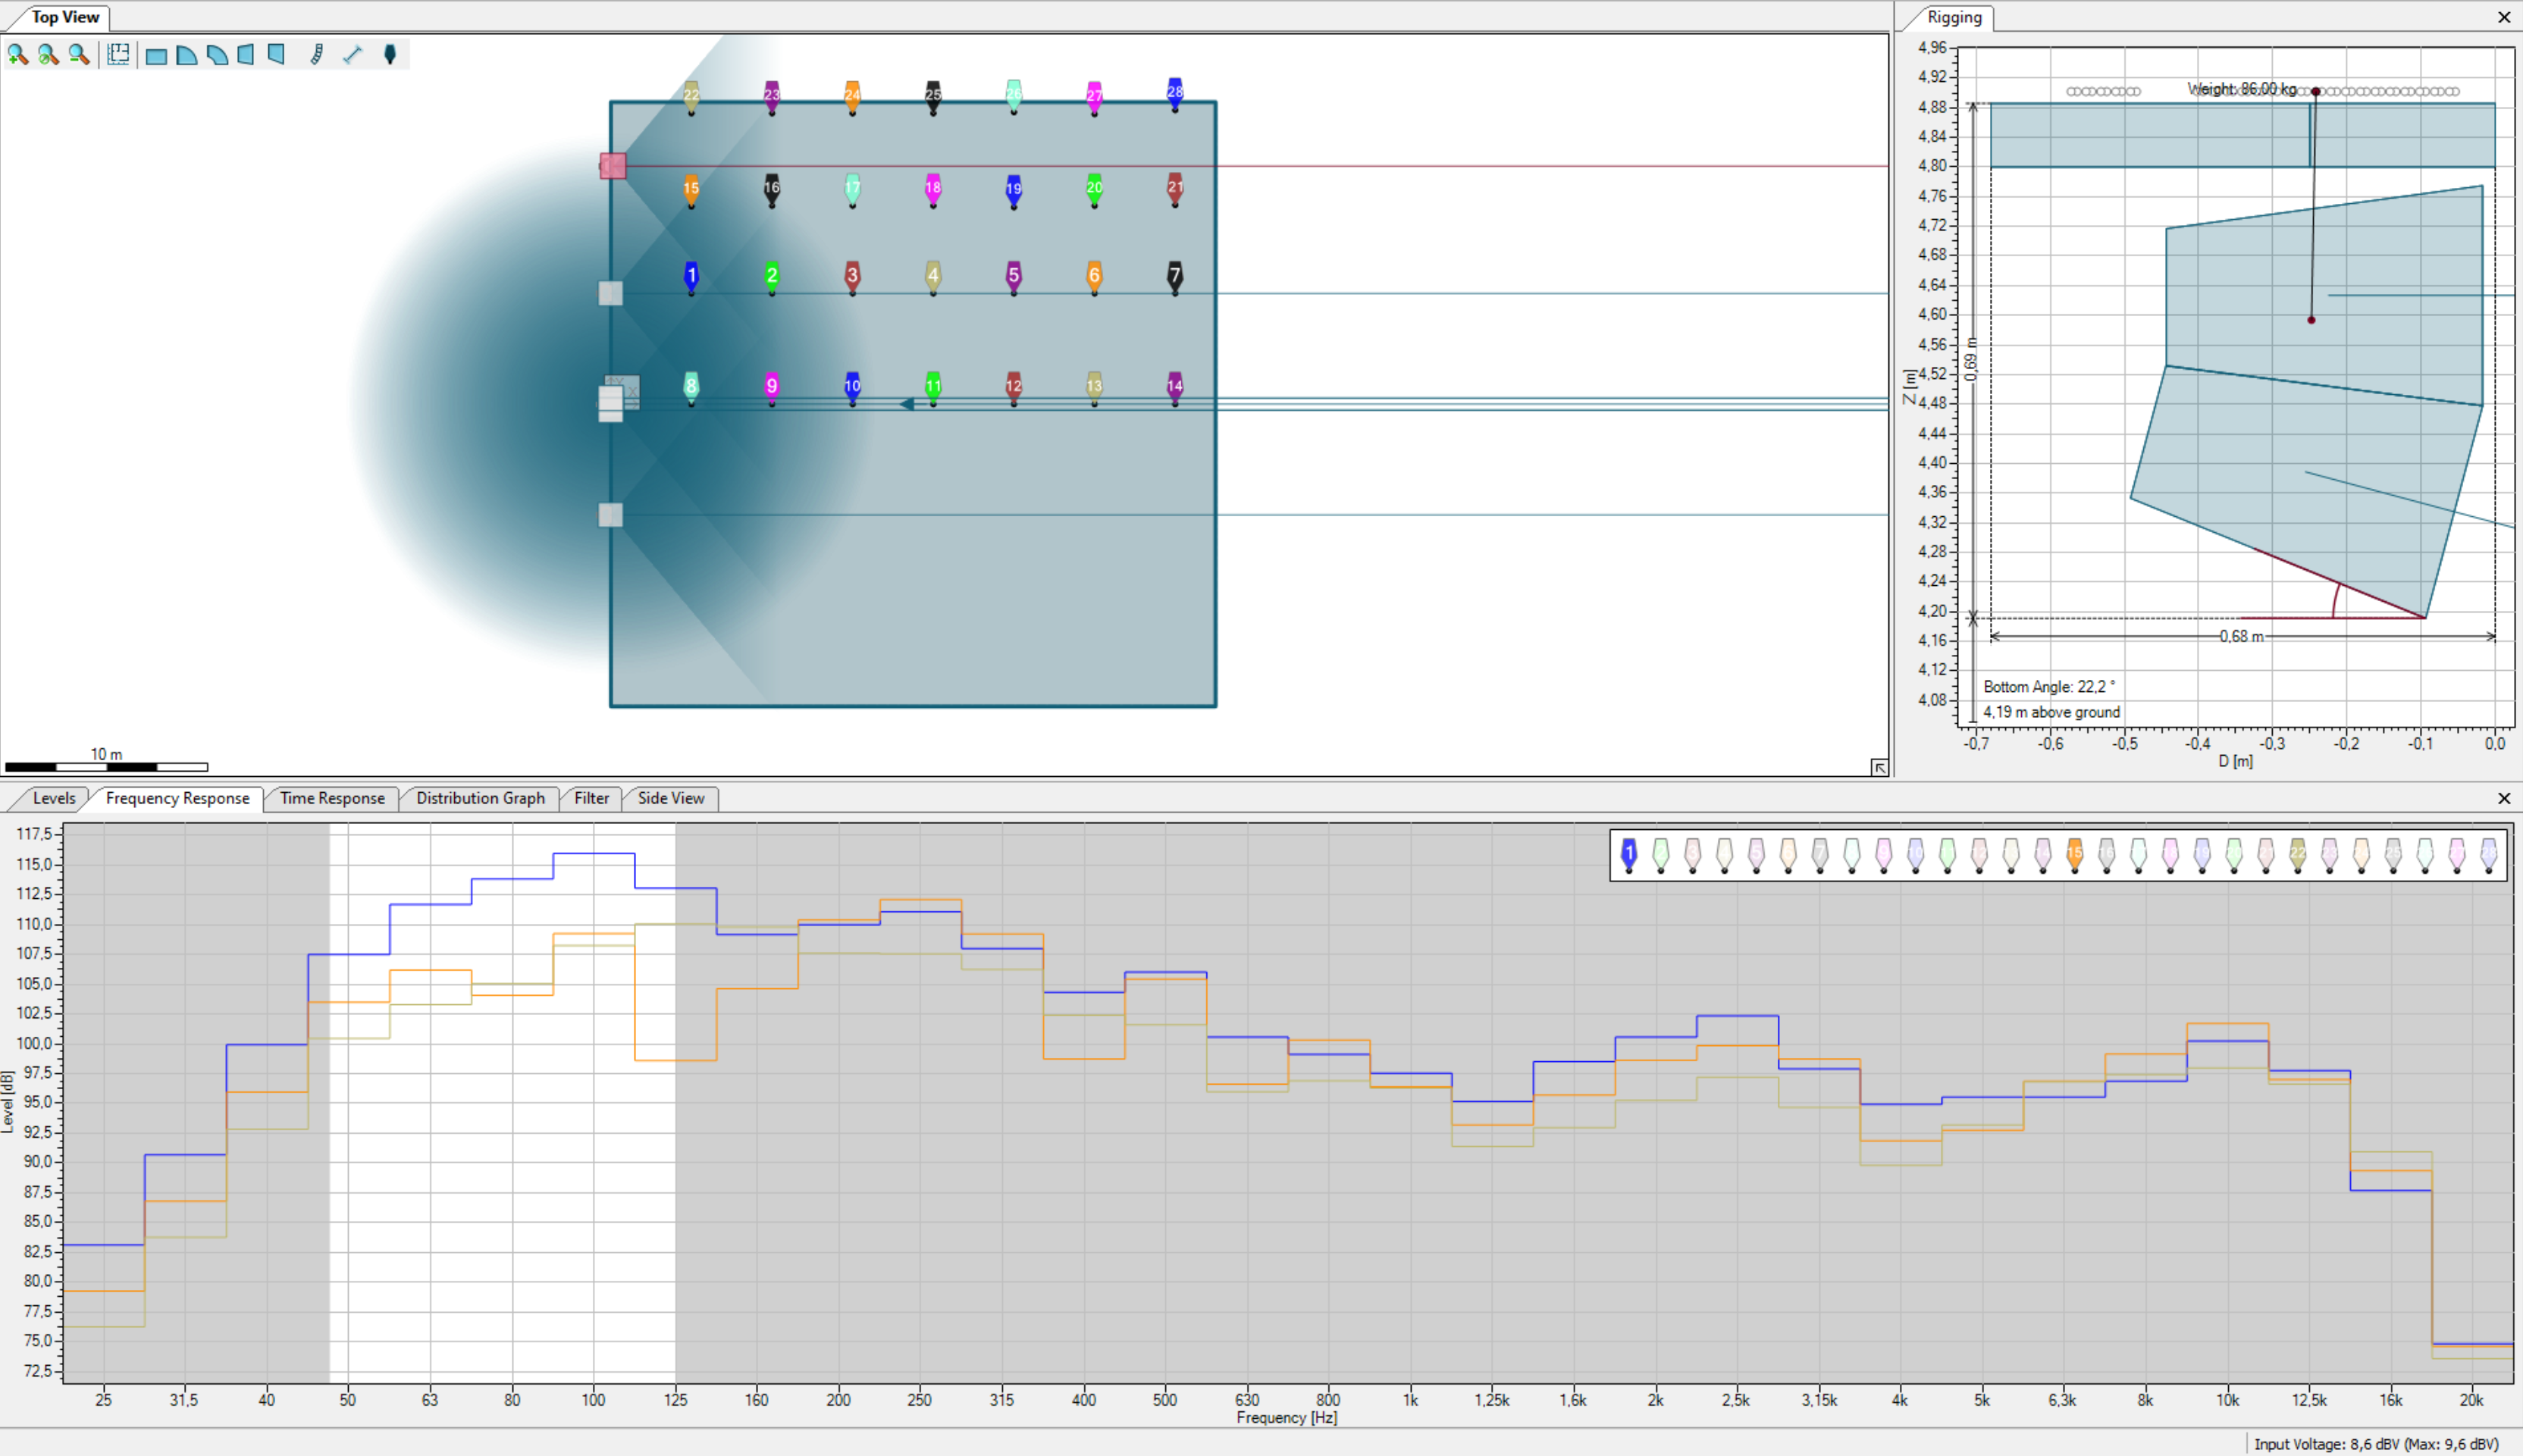This screenshot has height=1456, width=2523.
Task: Open the Side View tab
Action: click(x=670, y=798)
